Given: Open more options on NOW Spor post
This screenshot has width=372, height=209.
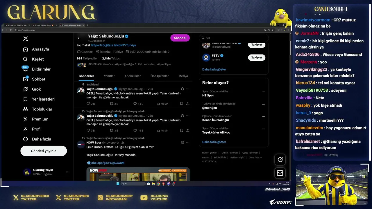Looking at the screenshot, I should pos(188,143).
